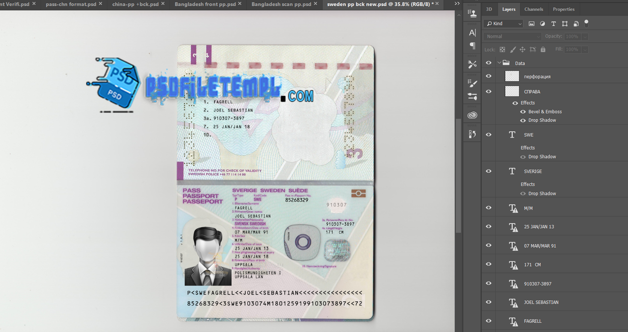Screen dimensions: 628x332
Task: Click the lock image pixels brush icon
Action: point(513,49)
